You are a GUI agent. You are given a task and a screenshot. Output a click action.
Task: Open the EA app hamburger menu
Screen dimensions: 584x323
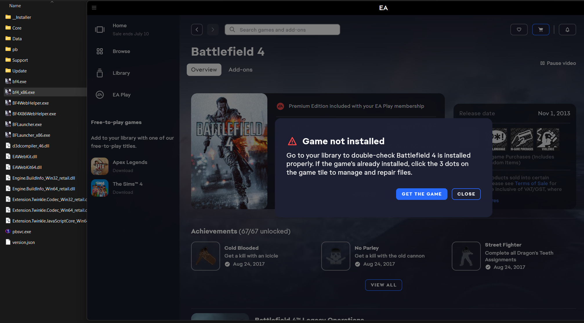[94, 8]
